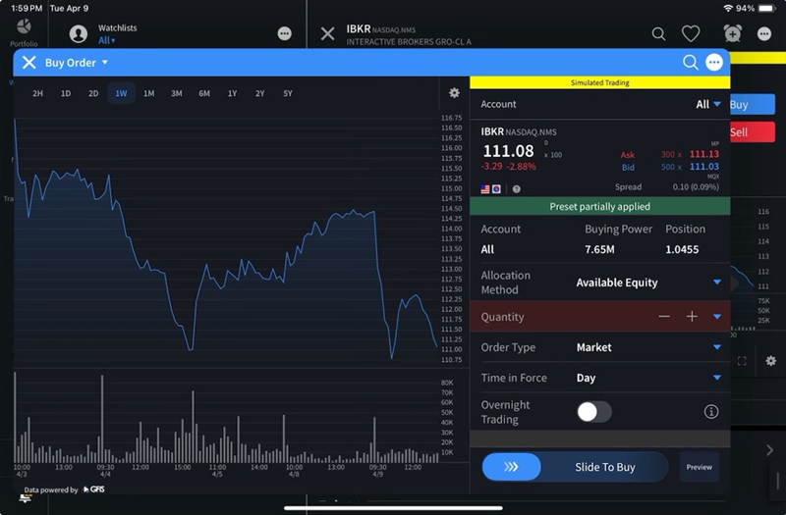Increase quantity with plus button
Image resolution: width=786 pixels, height=515 pixels.
click(x=692, y=316)
